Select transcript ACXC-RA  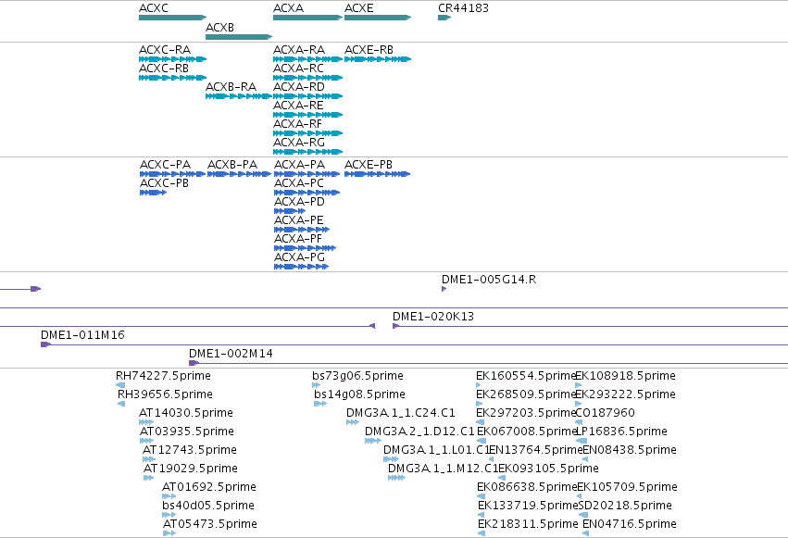pyautogui.click(x=172, y=59)
